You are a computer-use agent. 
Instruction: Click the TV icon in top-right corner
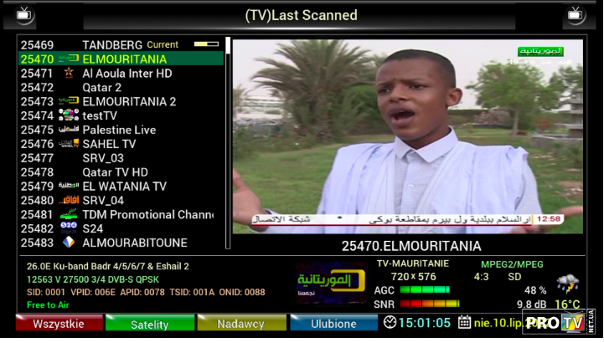[576, 14]
